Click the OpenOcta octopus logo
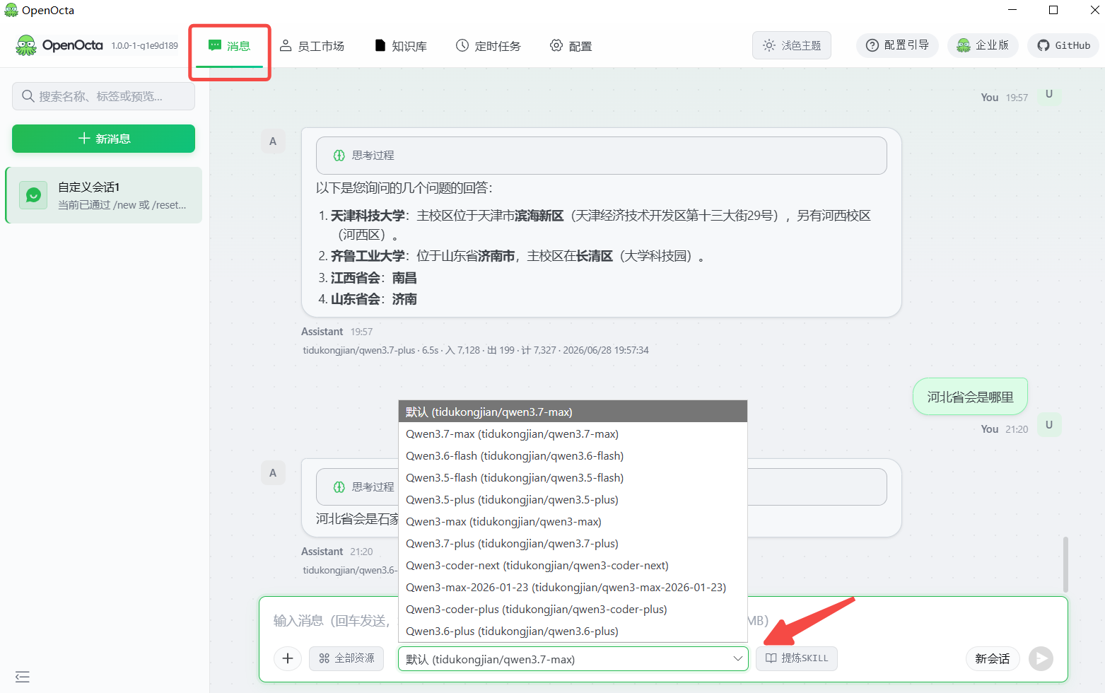 click(x=26, y=45)
